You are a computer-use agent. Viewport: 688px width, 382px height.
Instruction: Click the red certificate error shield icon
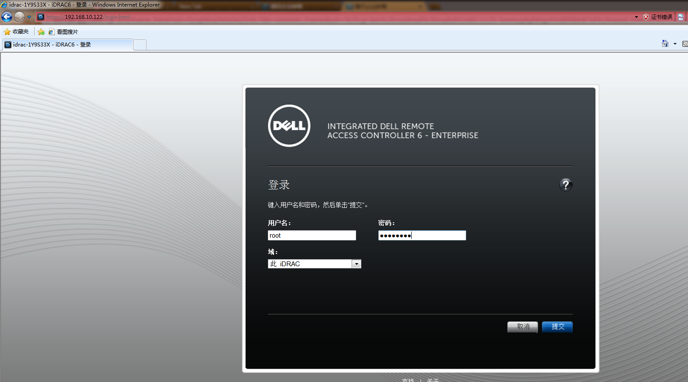645,17
